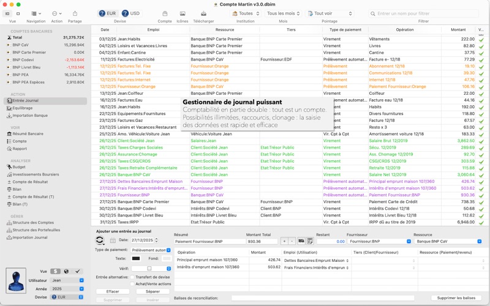
Task: Open the Fournisseur dropdown showing Fournisseur:BNP
Action: pos(379,241)
